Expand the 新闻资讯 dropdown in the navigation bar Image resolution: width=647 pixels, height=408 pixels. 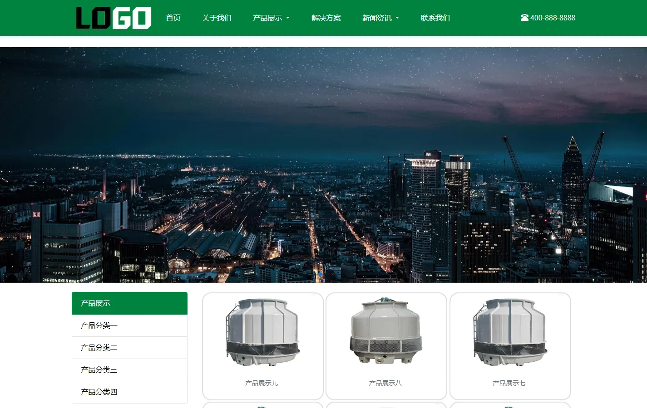pyautogui.click(x=380, y=18)
